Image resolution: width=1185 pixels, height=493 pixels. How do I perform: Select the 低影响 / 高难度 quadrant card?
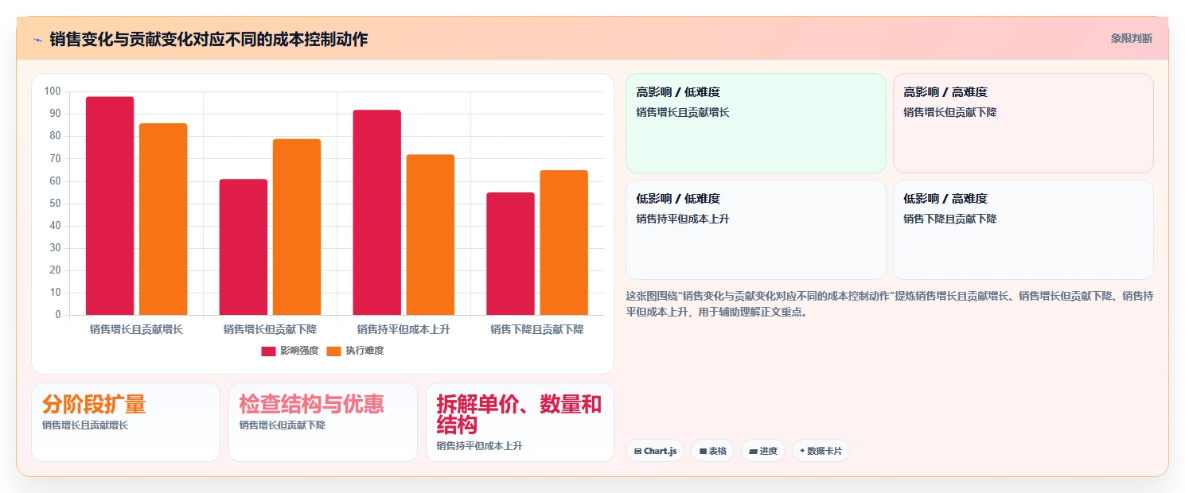[x=1023, y=230]
